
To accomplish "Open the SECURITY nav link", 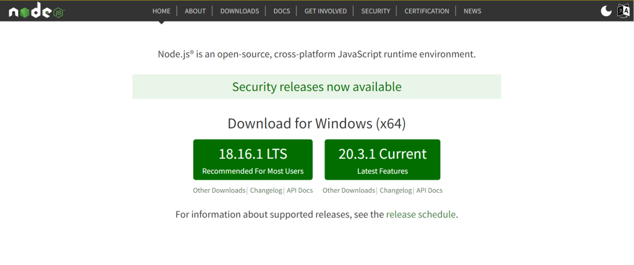I will point(376,11).
